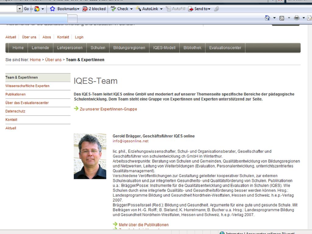Expand dropdown next to the news icon
312x234 pixels.
[43, 9]
